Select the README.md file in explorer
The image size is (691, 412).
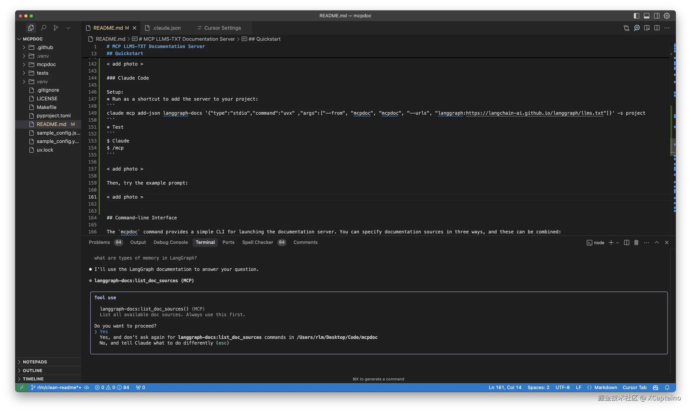pyautogui.click(x=52, y=124)
